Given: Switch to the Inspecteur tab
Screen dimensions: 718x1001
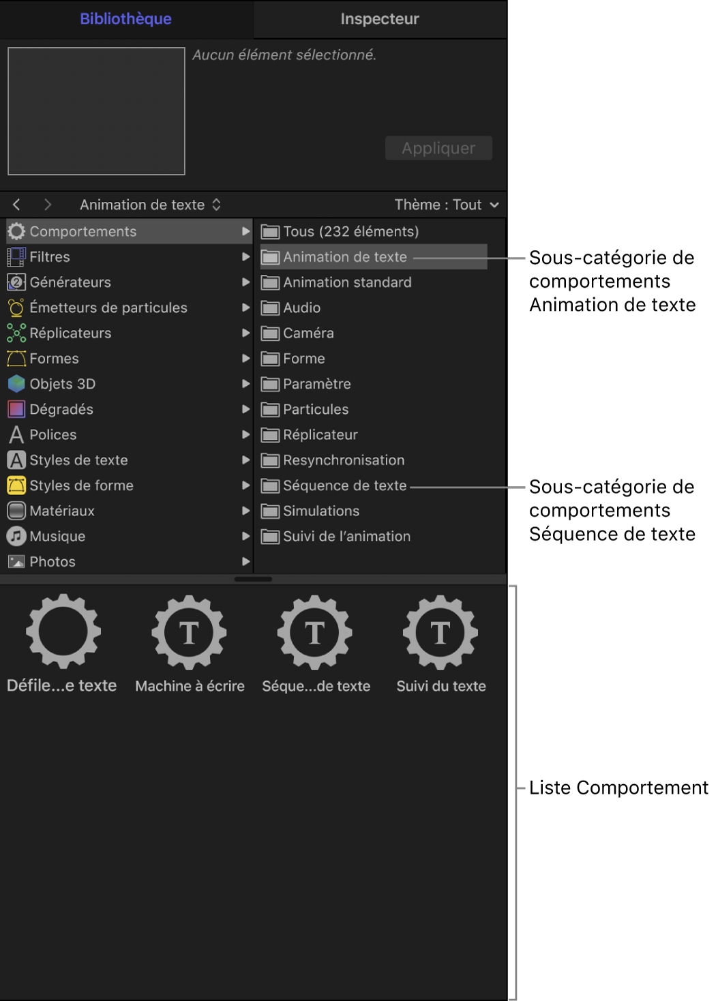Looking at the screenshot, I should (x=380, y=19).
